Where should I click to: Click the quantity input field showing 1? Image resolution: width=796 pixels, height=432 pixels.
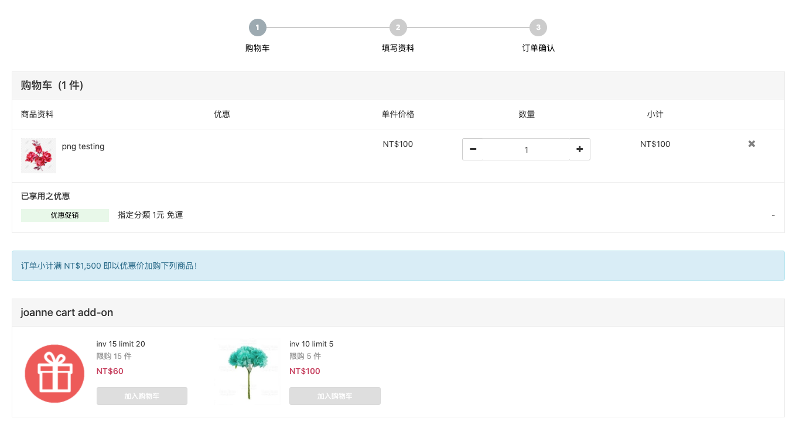(526, 149)
